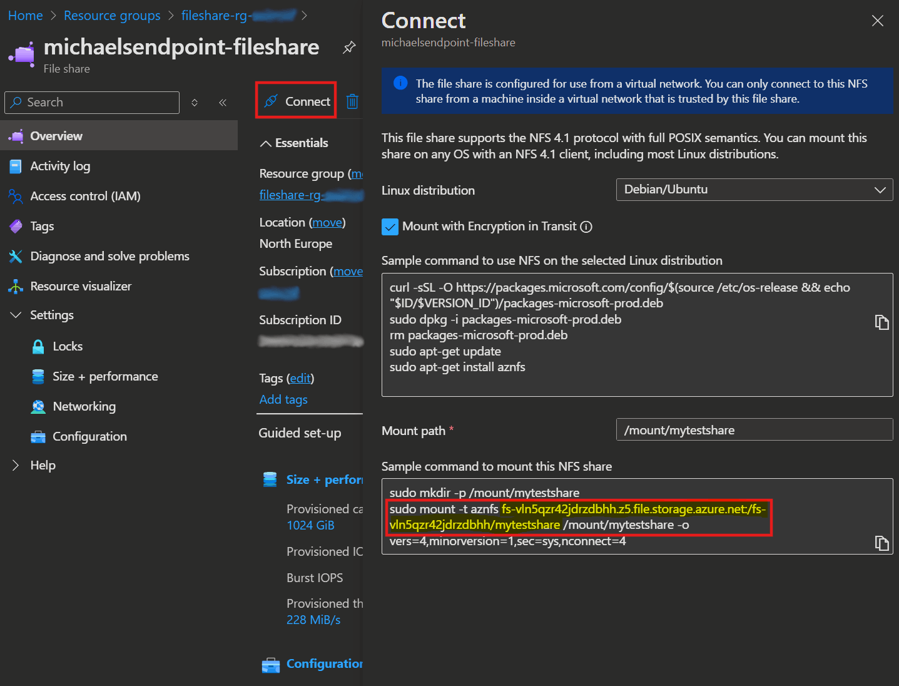
Task: Click the 'Burst IOPS' label
Action: [x=315, y=578]
